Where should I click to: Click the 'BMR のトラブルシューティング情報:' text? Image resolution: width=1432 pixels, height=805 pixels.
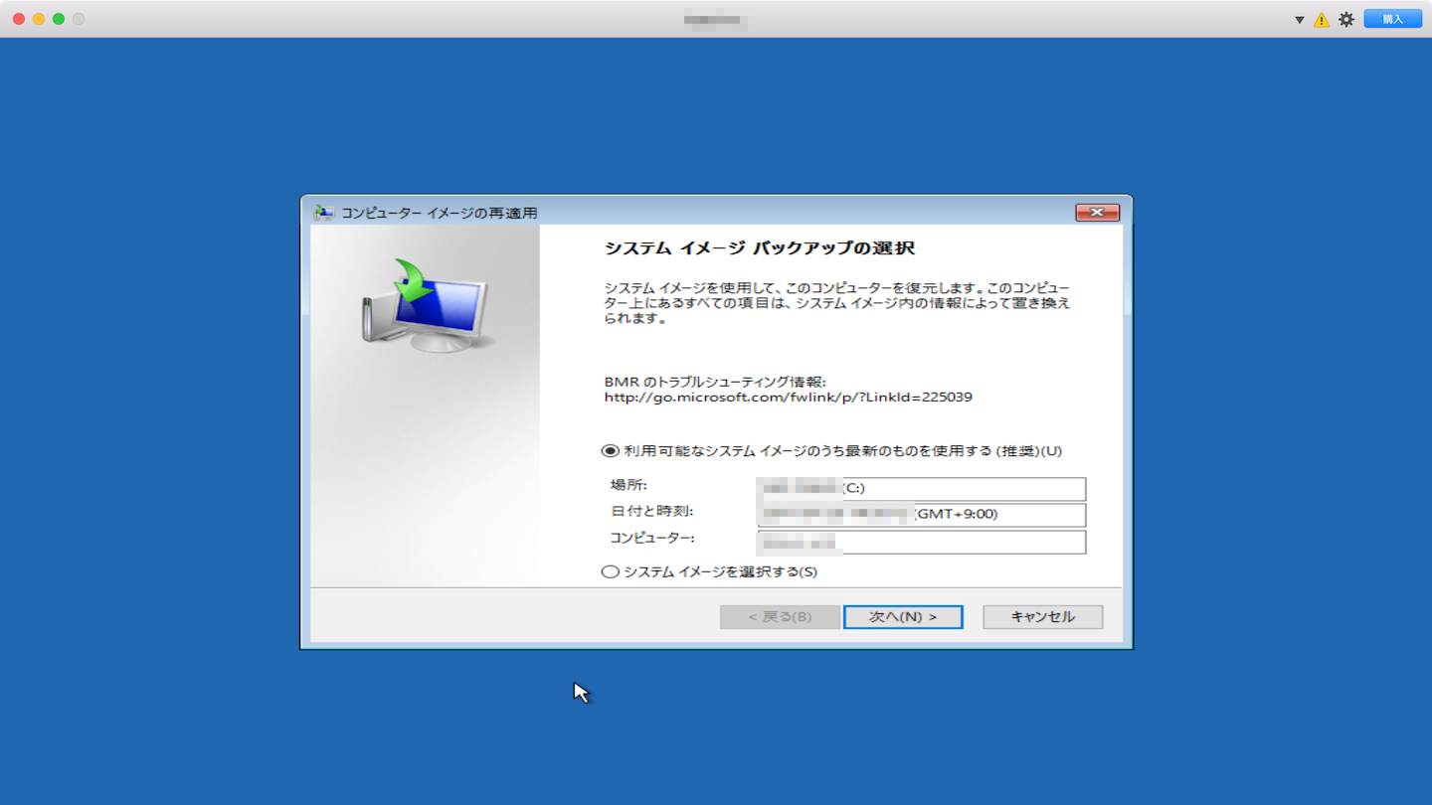pos(716,382)
